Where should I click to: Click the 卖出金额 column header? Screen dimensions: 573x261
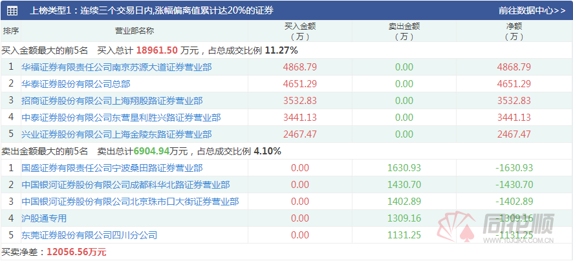coord(404,31)
